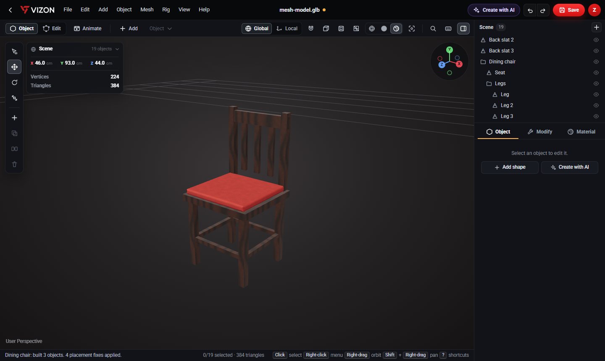Switch to Local orientation
The height and width of the screenshot is (361, 605).
[287, 29]
